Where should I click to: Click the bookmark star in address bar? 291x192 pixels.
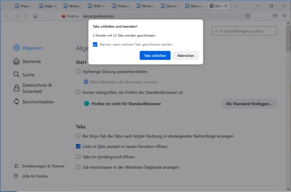(x=248, y=15)
